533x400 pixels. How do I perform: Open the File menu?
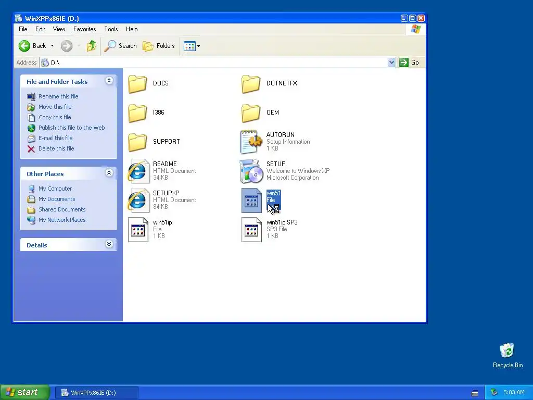23,29
